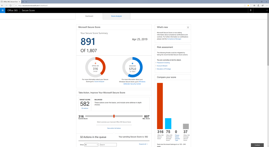Go back with the browser back arrow
This screenshot has width=269, height=147.
[x=2, y=5]
